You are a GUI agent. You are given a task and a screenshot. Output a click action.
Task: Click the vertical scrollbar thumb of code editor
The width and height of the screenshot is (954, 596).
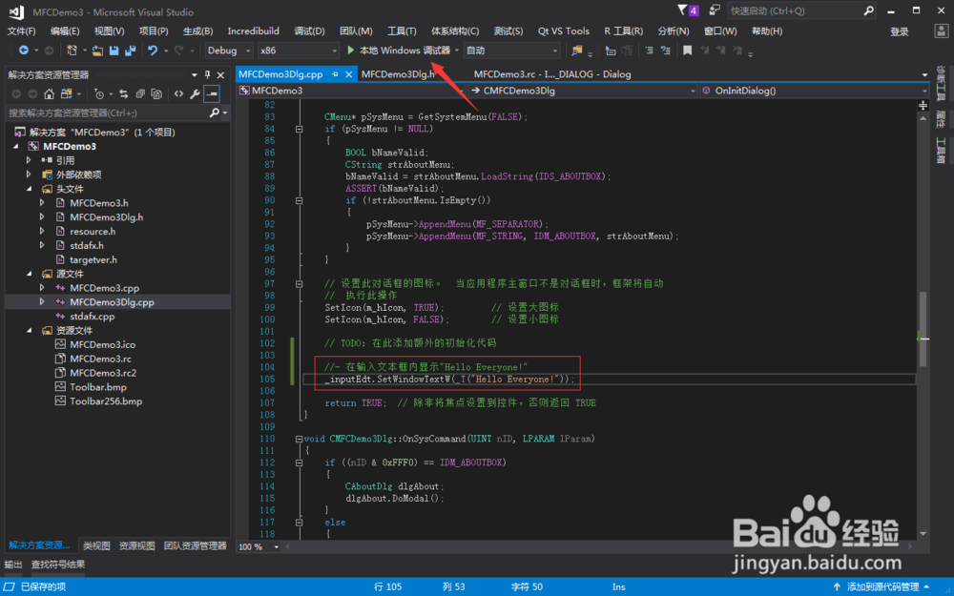pyautogui.click(x=923, y=330)
